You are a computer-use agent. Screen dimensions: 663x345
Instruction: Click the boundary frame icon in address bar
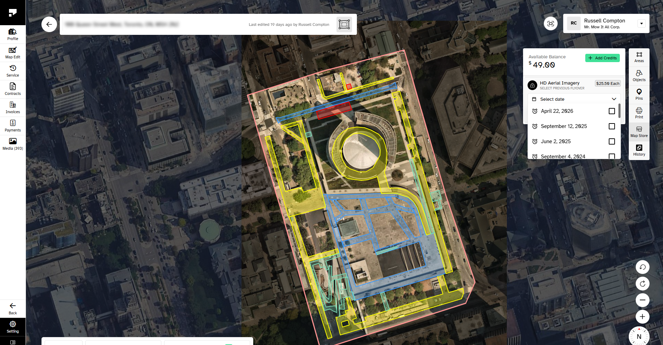click(344, 24)
